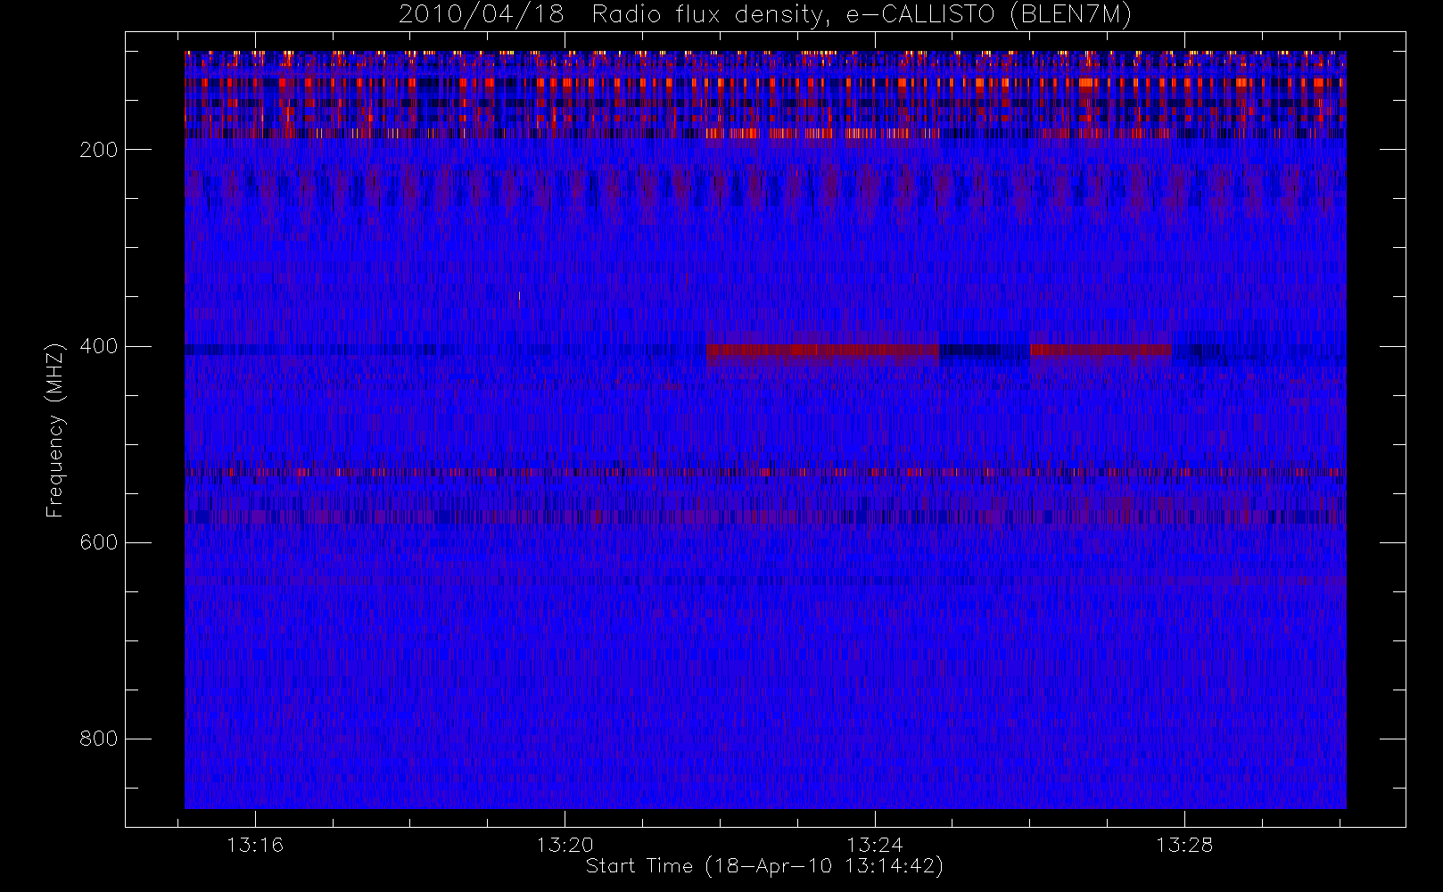This screenshot has width=1443, height=892.
Task: Click the 13:20 time tick label
Action: (565, 845)
